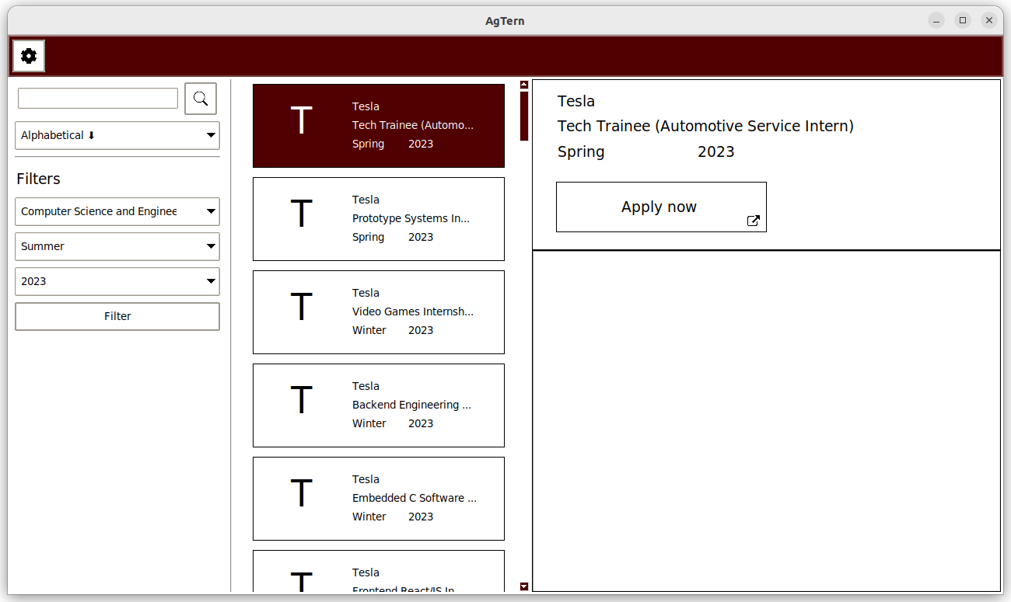Open settings via the gear icon

point(29,56)
